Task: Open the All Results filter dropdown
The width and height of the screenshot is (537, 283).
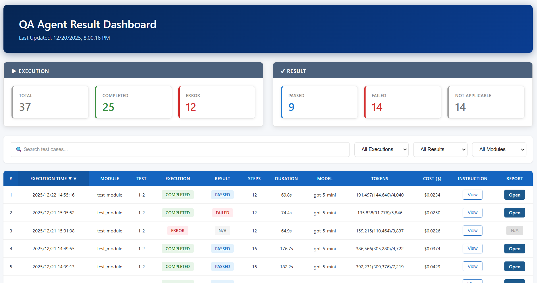Action: click(x=440, y=149)
